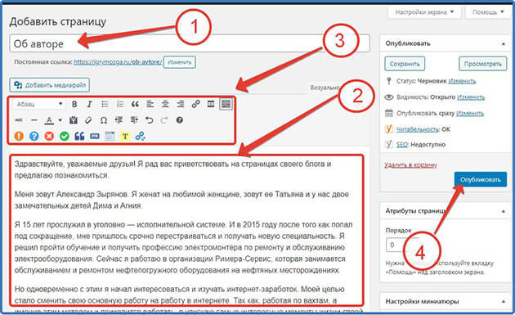Insert the blue question mark block
Screen dimensions: 515x315
34,136
